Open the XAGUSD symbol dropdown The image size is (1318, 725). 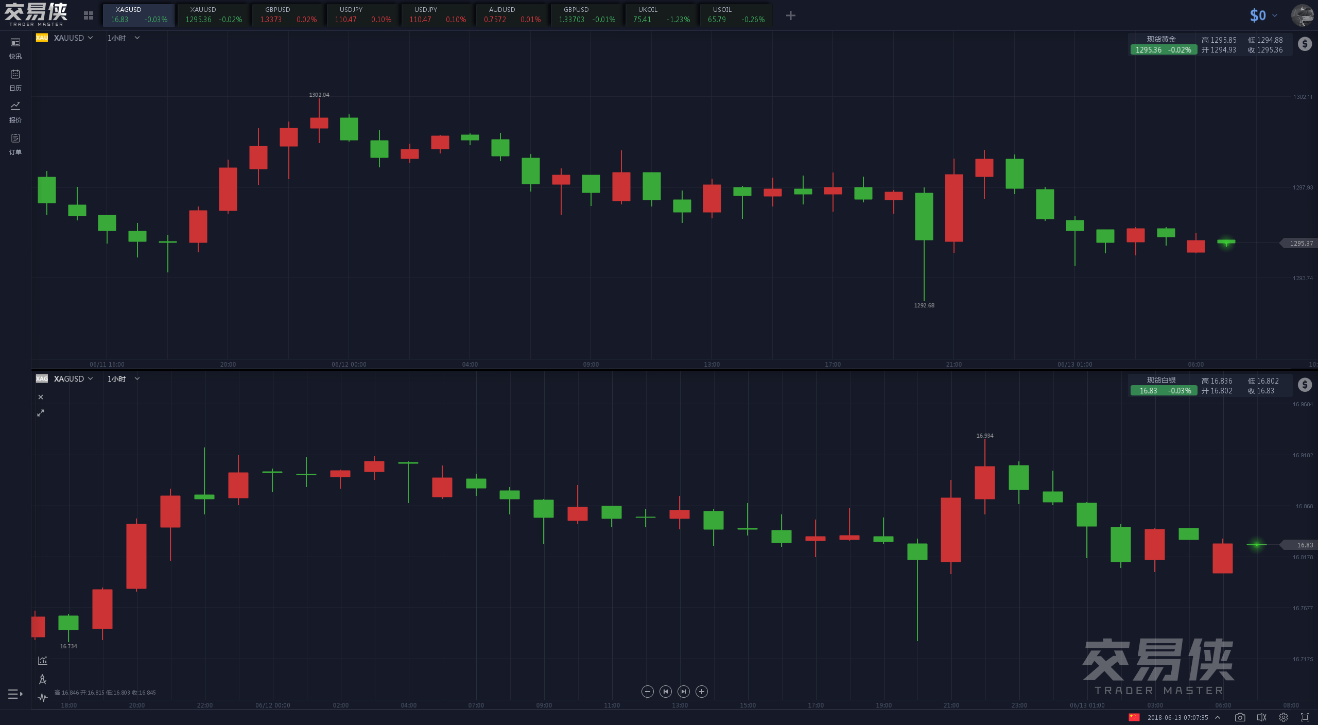74,378
